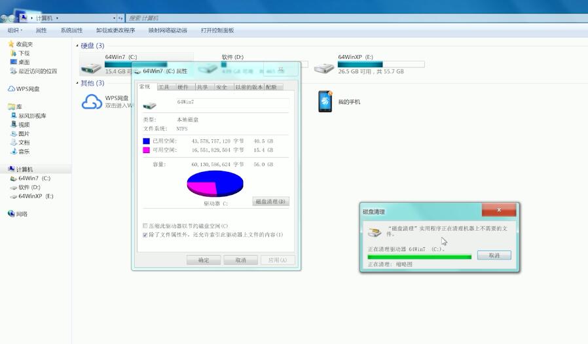Click the Explorer back arrow button

(4, 18)
